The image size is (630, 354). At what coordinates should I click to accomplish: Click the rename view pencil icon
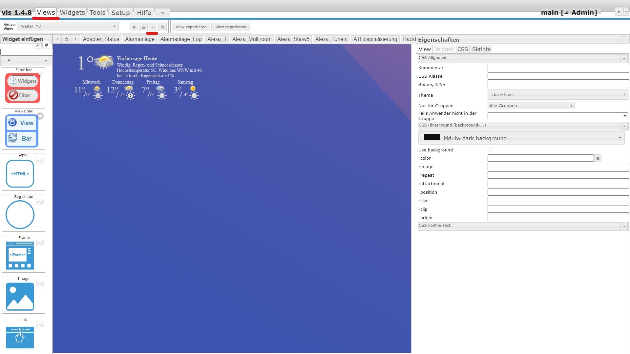click(x=153, y=27)
